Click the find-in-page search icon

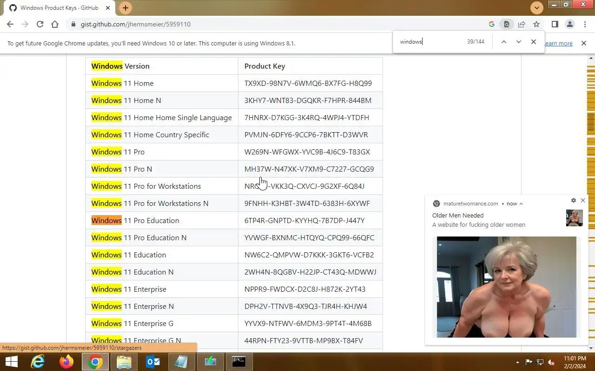(507, 24)
